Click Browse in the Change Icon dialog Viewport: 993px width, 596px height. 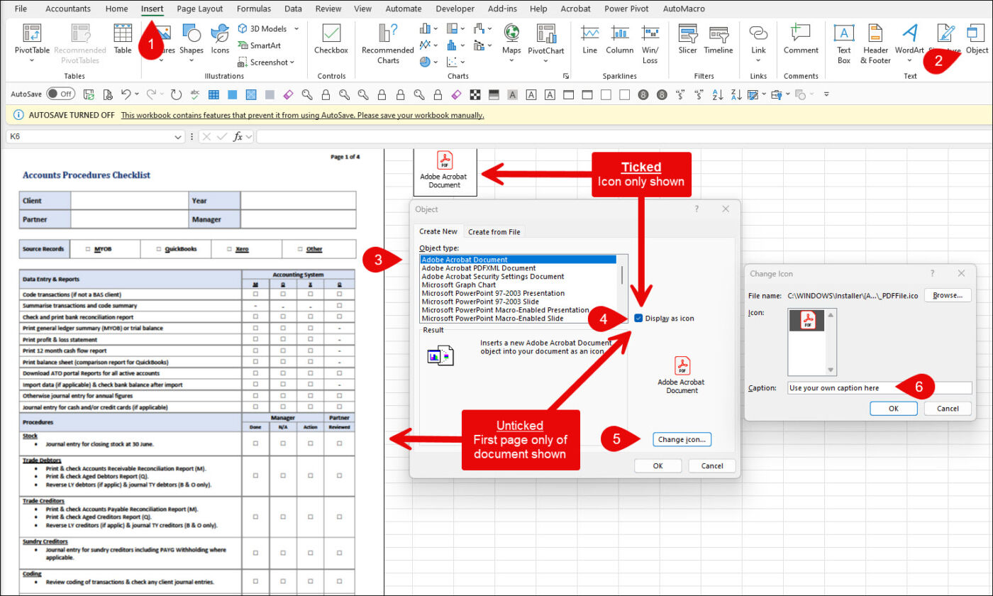point(948,295)
